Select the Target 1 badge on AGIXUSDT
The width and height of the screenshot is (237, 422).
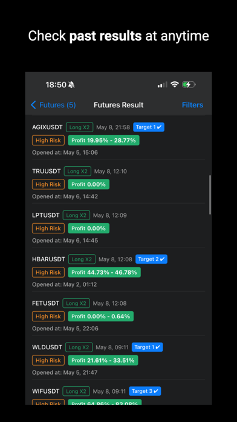(x=149, y=127)
